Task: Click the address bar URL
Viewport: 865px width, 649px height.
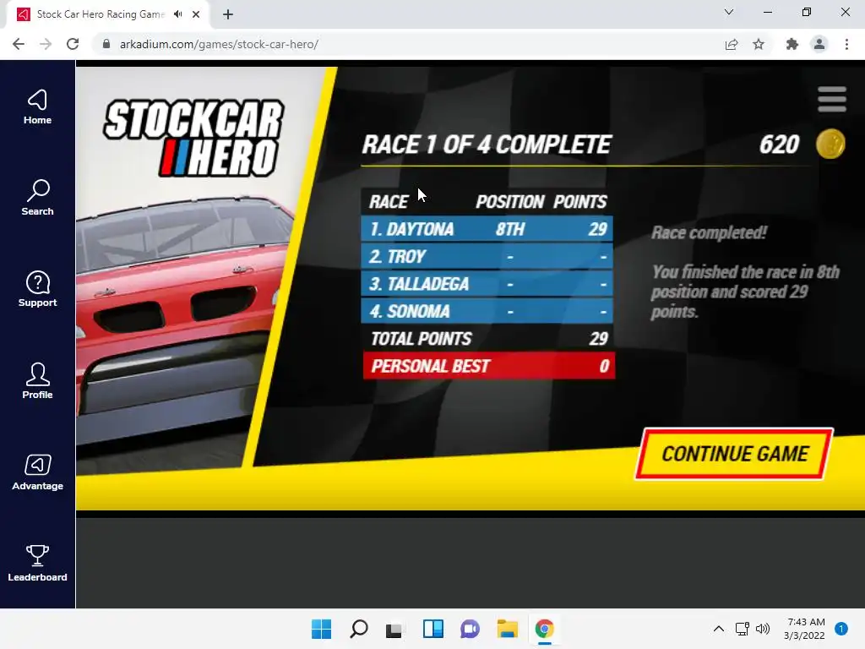Action: click(219, 44)
